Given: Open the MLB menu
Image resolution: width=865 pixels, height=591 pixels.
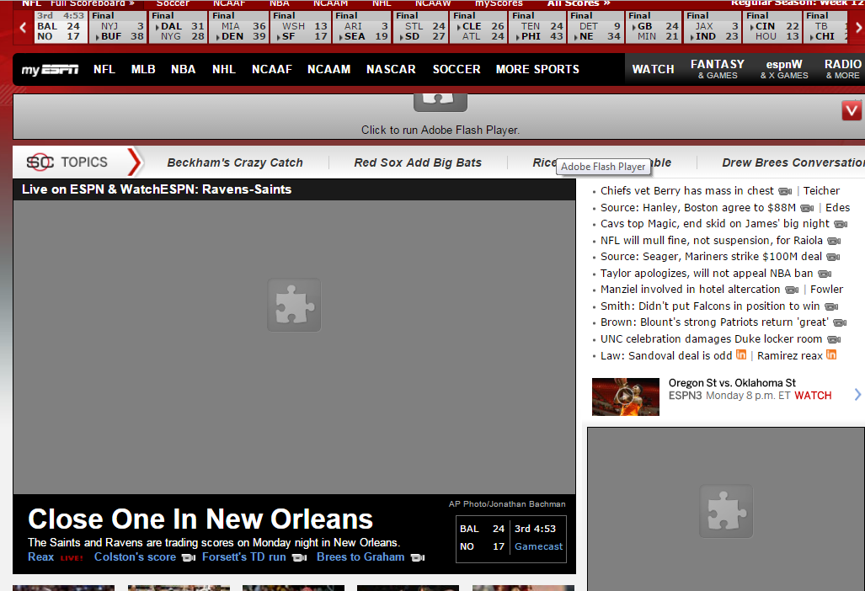Looking at the screenshot, I should [143, 70].
